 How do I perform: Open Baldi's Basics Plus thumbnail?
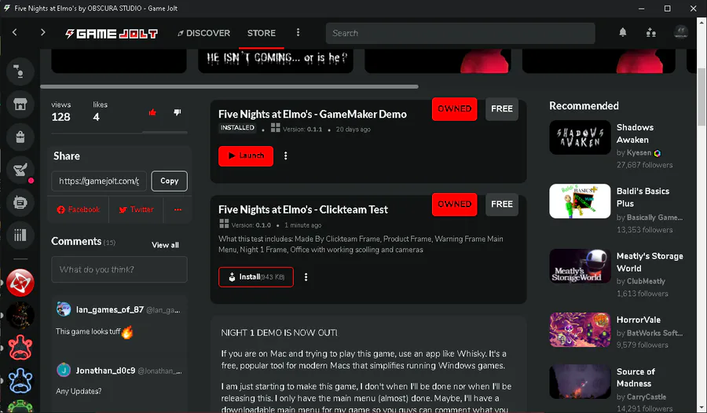click(x=580, y=201)
